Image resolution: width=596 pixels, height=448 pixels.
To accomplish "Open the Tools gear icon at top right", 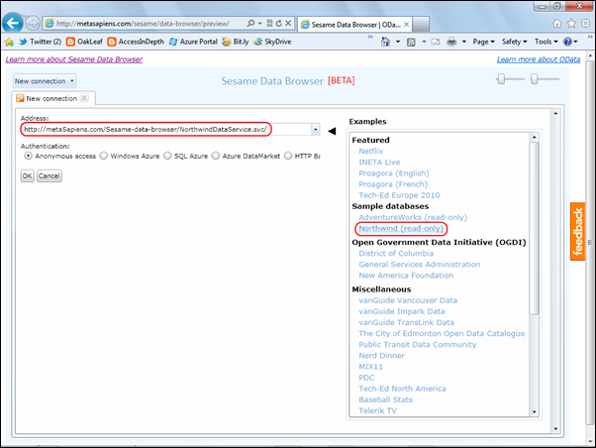I will click(x=586, y=24).
